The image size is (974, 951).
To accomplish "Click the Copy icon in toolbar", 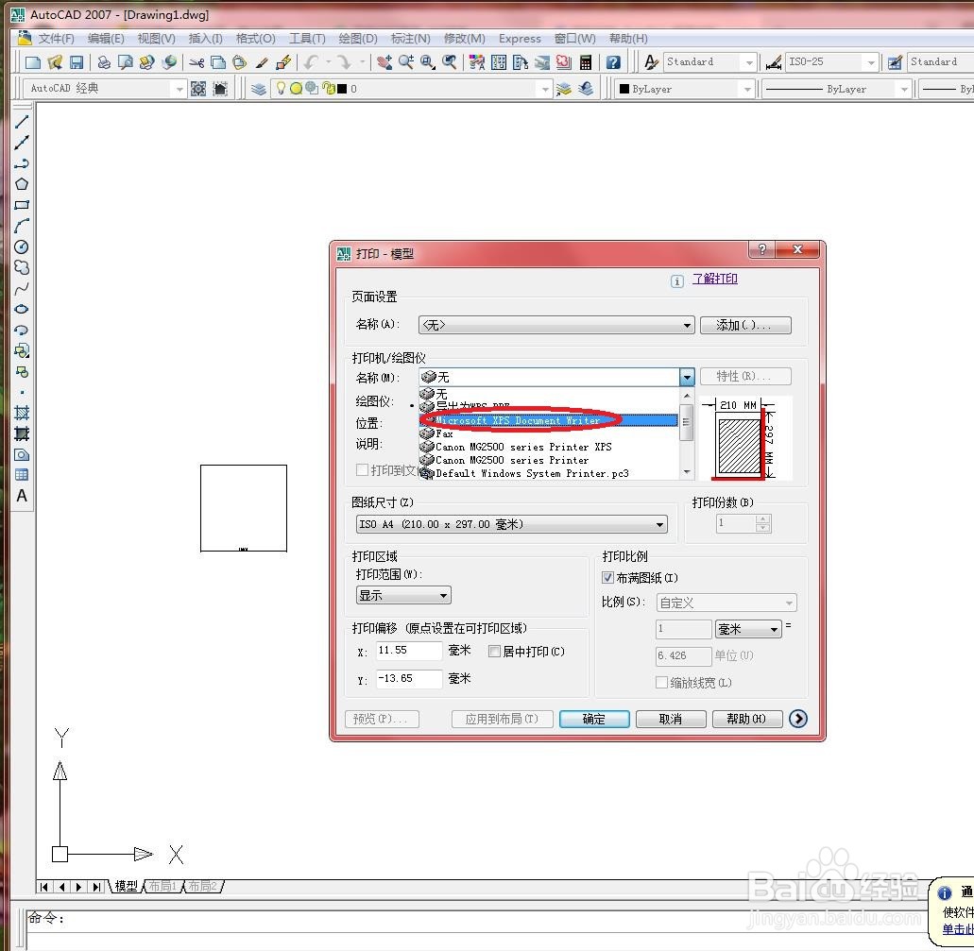I will click(218, 62).
